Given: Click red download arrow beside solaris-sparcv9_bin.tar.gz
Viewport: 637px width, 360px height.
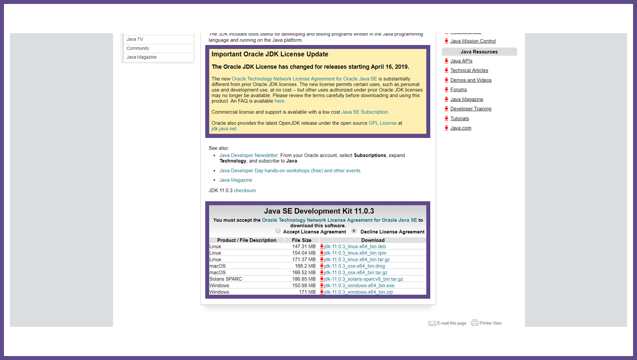Looking at the screenshot, I should [321, 279].
